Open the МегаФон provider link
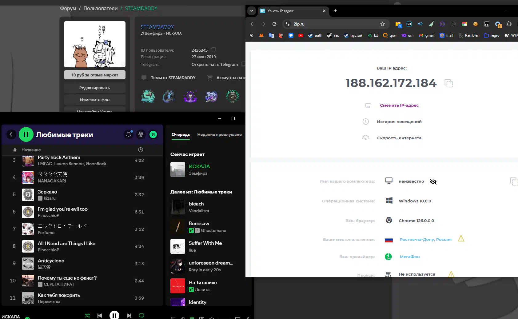 click(x=410, y=257)
